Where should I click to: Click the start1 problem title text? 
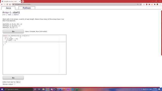16,12
